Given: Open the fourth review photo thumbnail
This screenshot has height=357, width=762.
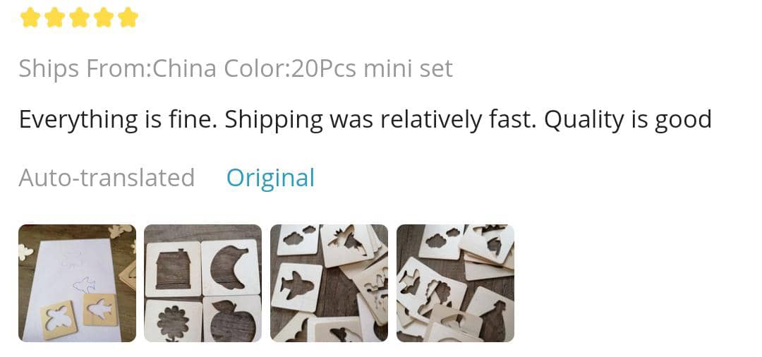Looking at the screenshot, I should 455,283.
